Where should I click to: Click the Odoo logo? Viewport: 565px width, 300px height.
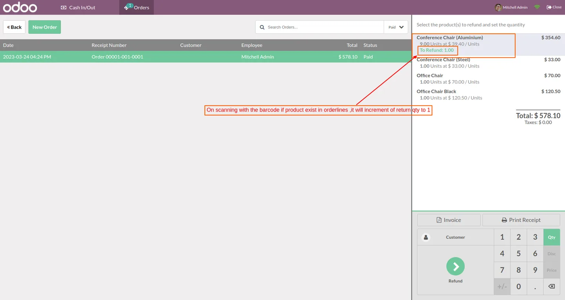coord(20,7)
